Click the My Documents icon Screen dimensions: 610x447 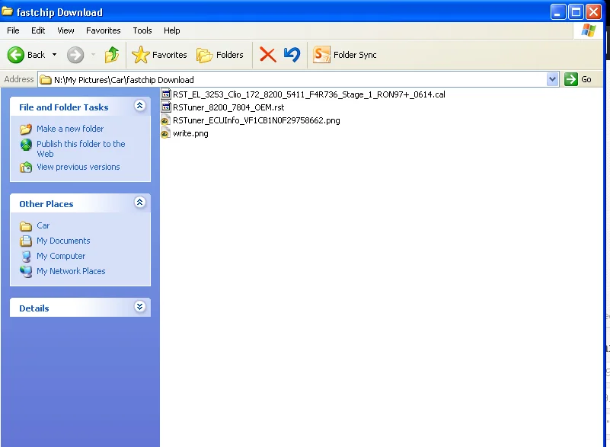pos(26,241)
